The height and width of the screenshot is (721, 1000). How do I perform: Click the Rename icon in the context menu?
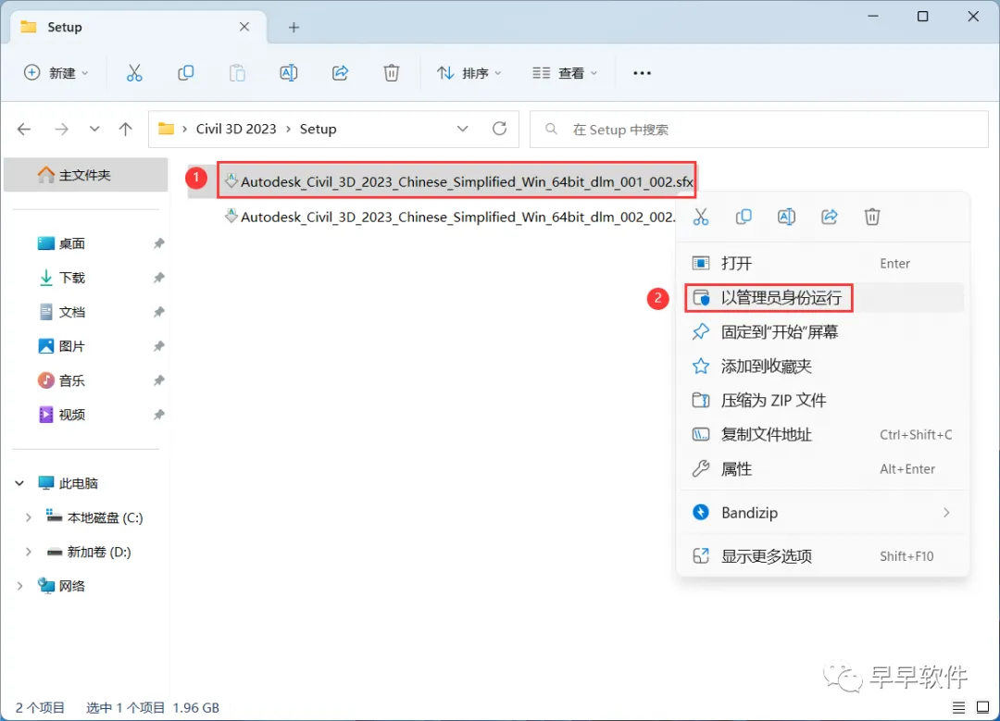(x=786, y=217)
